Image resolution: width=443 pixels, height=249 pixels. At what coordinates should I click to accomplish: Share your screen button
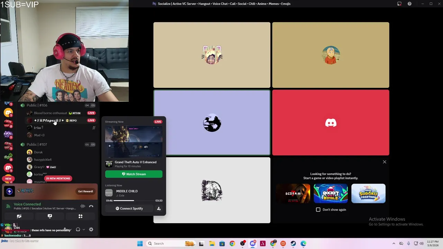pos(50,216)
